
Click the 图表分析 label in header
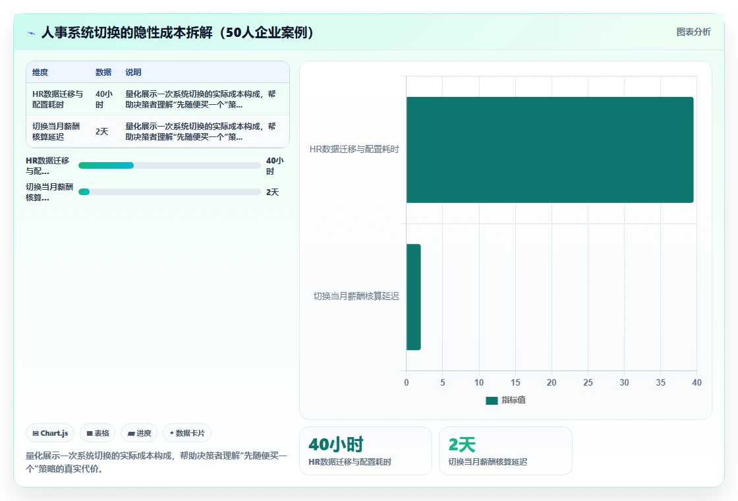[x=693, y=32]
